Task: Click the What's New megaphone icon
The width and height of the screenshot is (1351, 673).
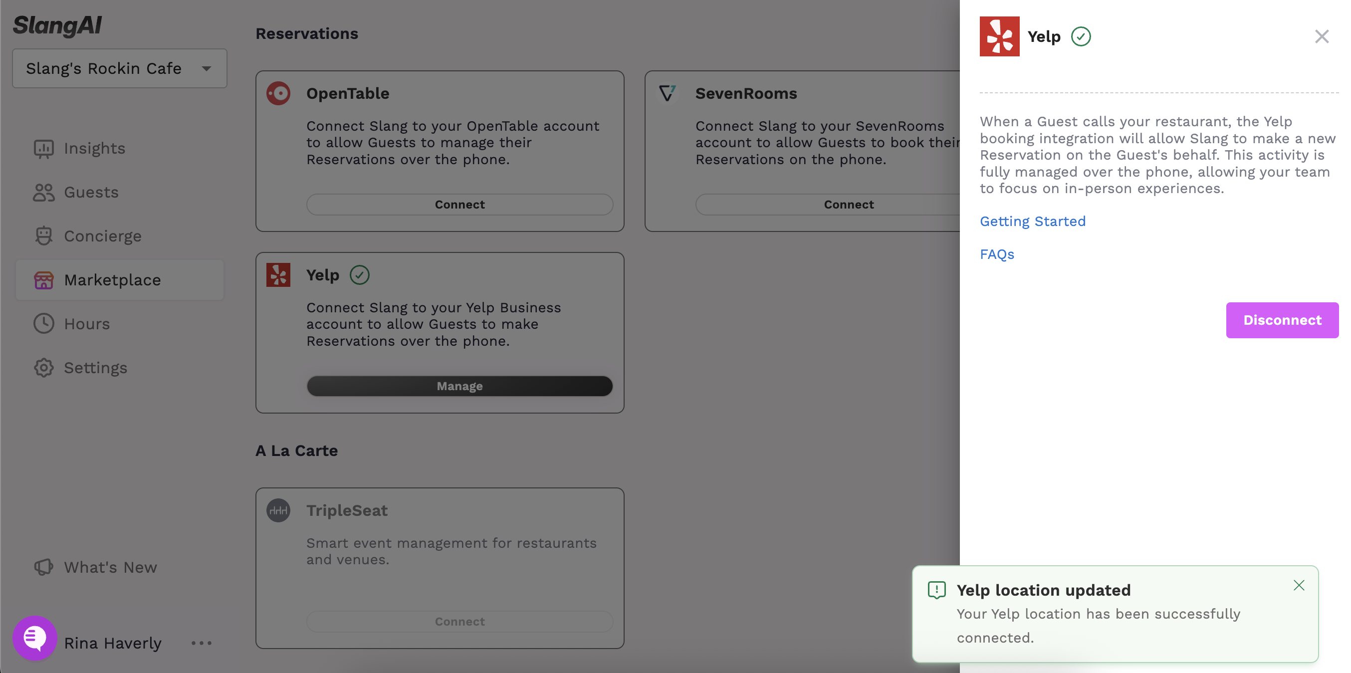Action: point(44,567)
